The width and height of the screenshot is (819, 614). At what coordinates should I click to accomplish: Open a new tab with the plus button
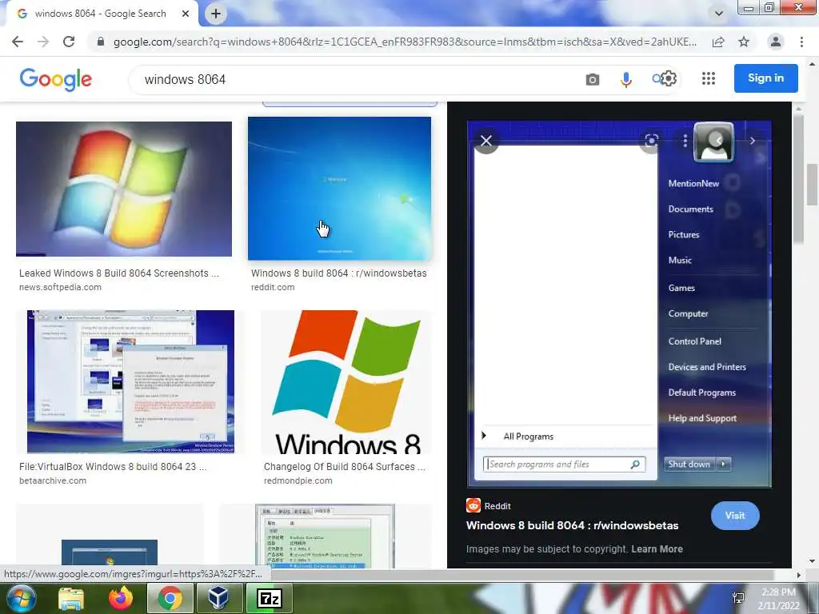(216, 14)
